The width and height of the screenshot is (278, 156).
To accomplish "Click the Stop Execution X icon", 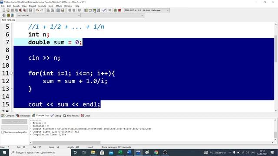I will pyautogui.click(x=109, y=10).
